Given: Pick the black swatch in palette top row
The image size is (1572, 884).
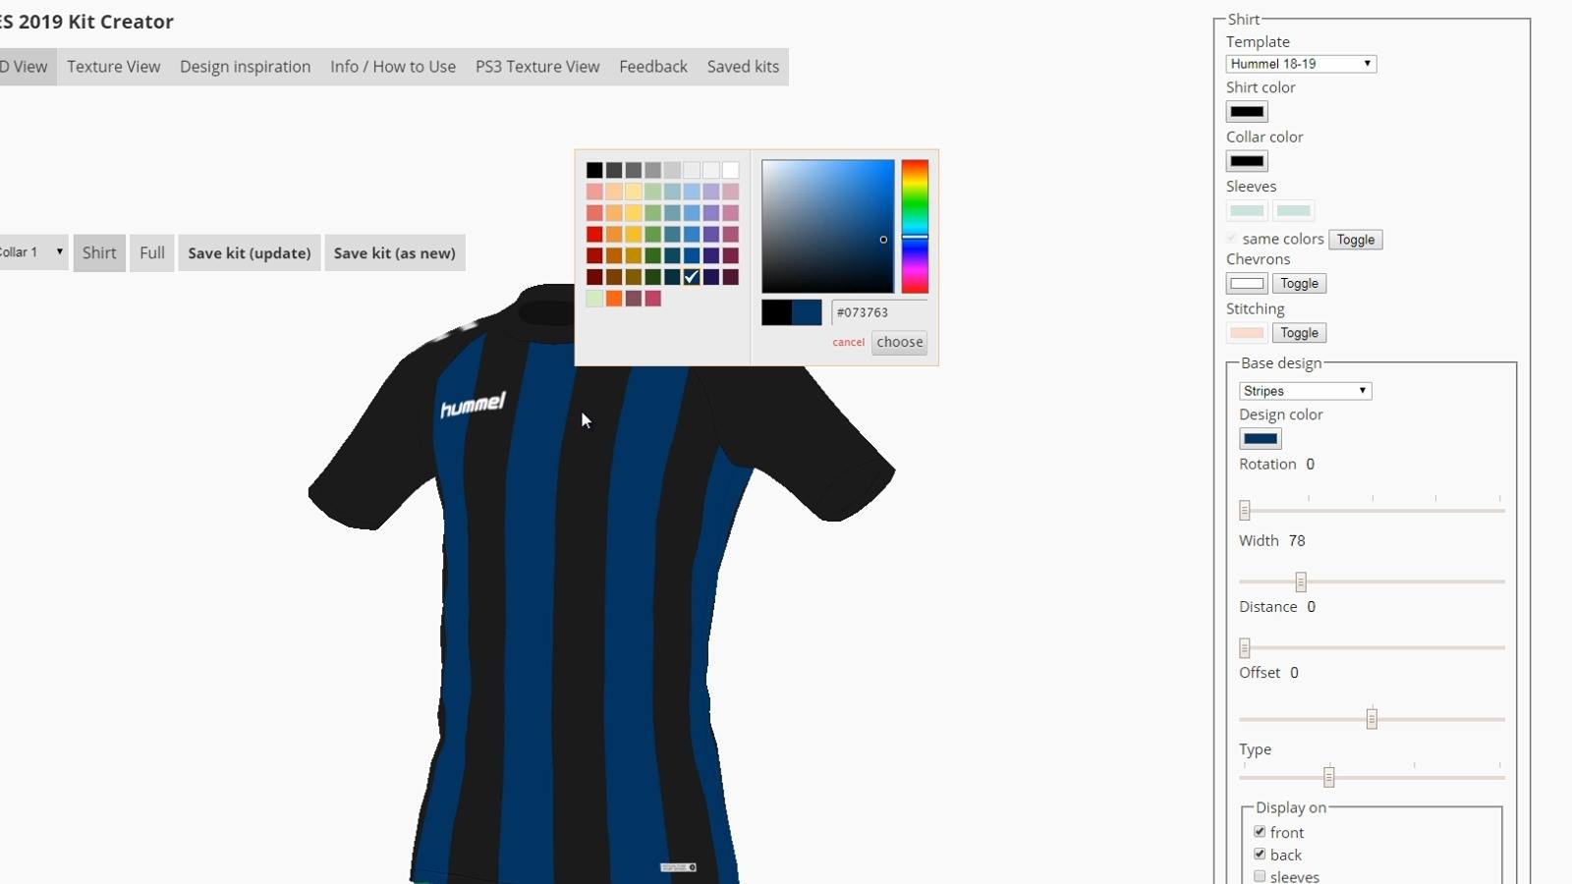Looking at the screenshot, I should pos(594,171).
